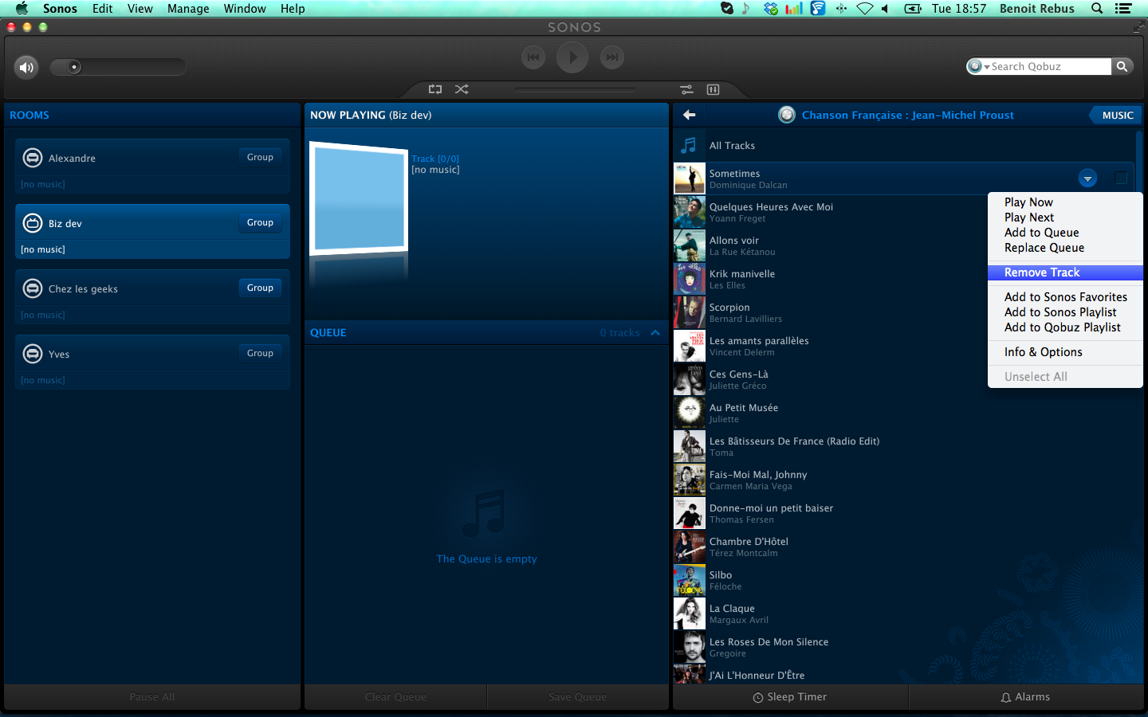
Task: Click Group button for Yves
Action: pyautogui.click(x=260, y=353)
